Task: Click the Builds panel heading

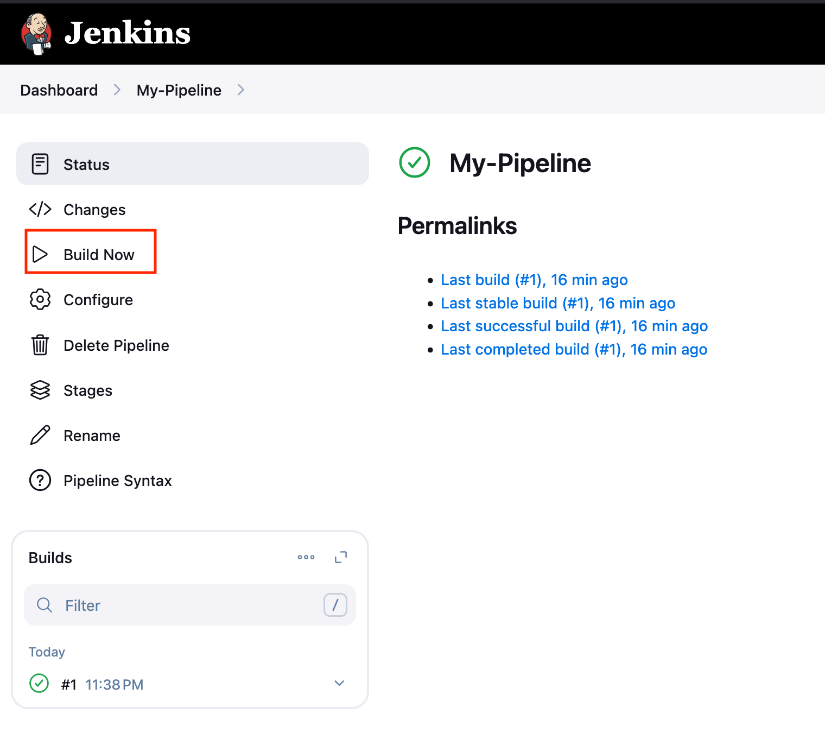Action: (x=50, y=558)
